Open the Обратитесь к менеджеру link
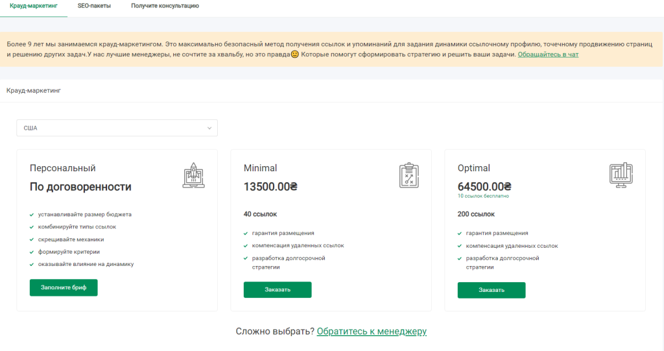 coord(372,332)
